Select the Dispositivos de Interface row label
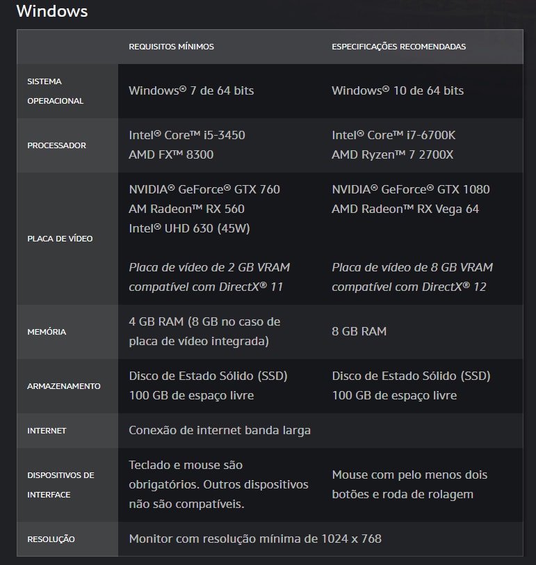Screen dimensions: 536x565 point(60,485)
